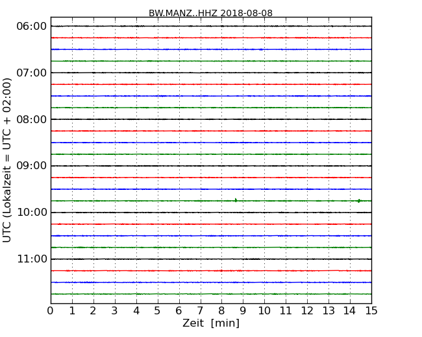Click the x-axis tick label '5'
Viewport: 422px width, 337px height.
pyautogui.click(x=158, y=311)
